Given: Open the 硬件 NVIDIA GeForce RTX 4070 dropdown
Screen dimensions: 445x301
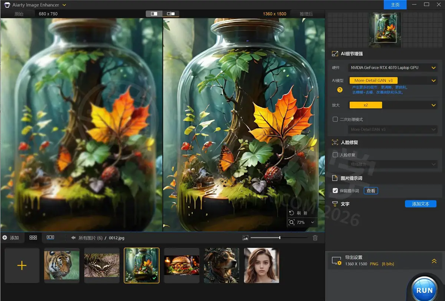Looking at the screenshot, I should 393,68.
